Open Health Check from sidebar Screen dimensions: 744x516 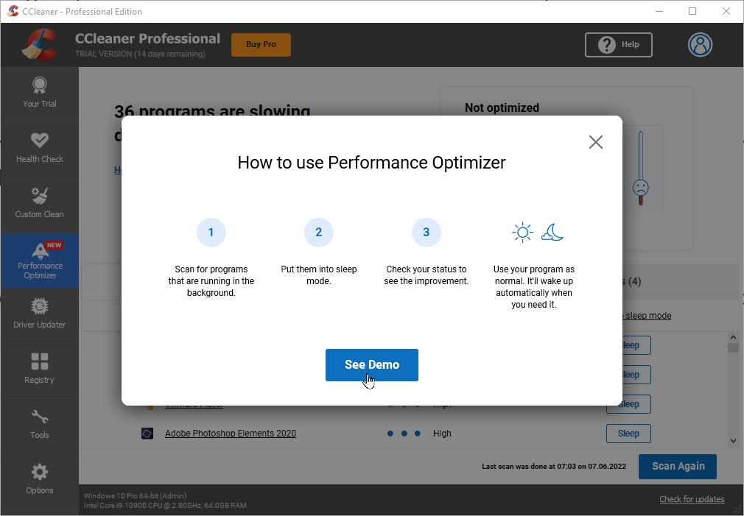pyautogui.click(x=40, y=148)
